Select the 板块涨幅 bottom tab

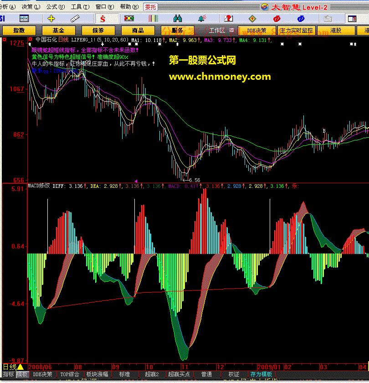[97, 374]
